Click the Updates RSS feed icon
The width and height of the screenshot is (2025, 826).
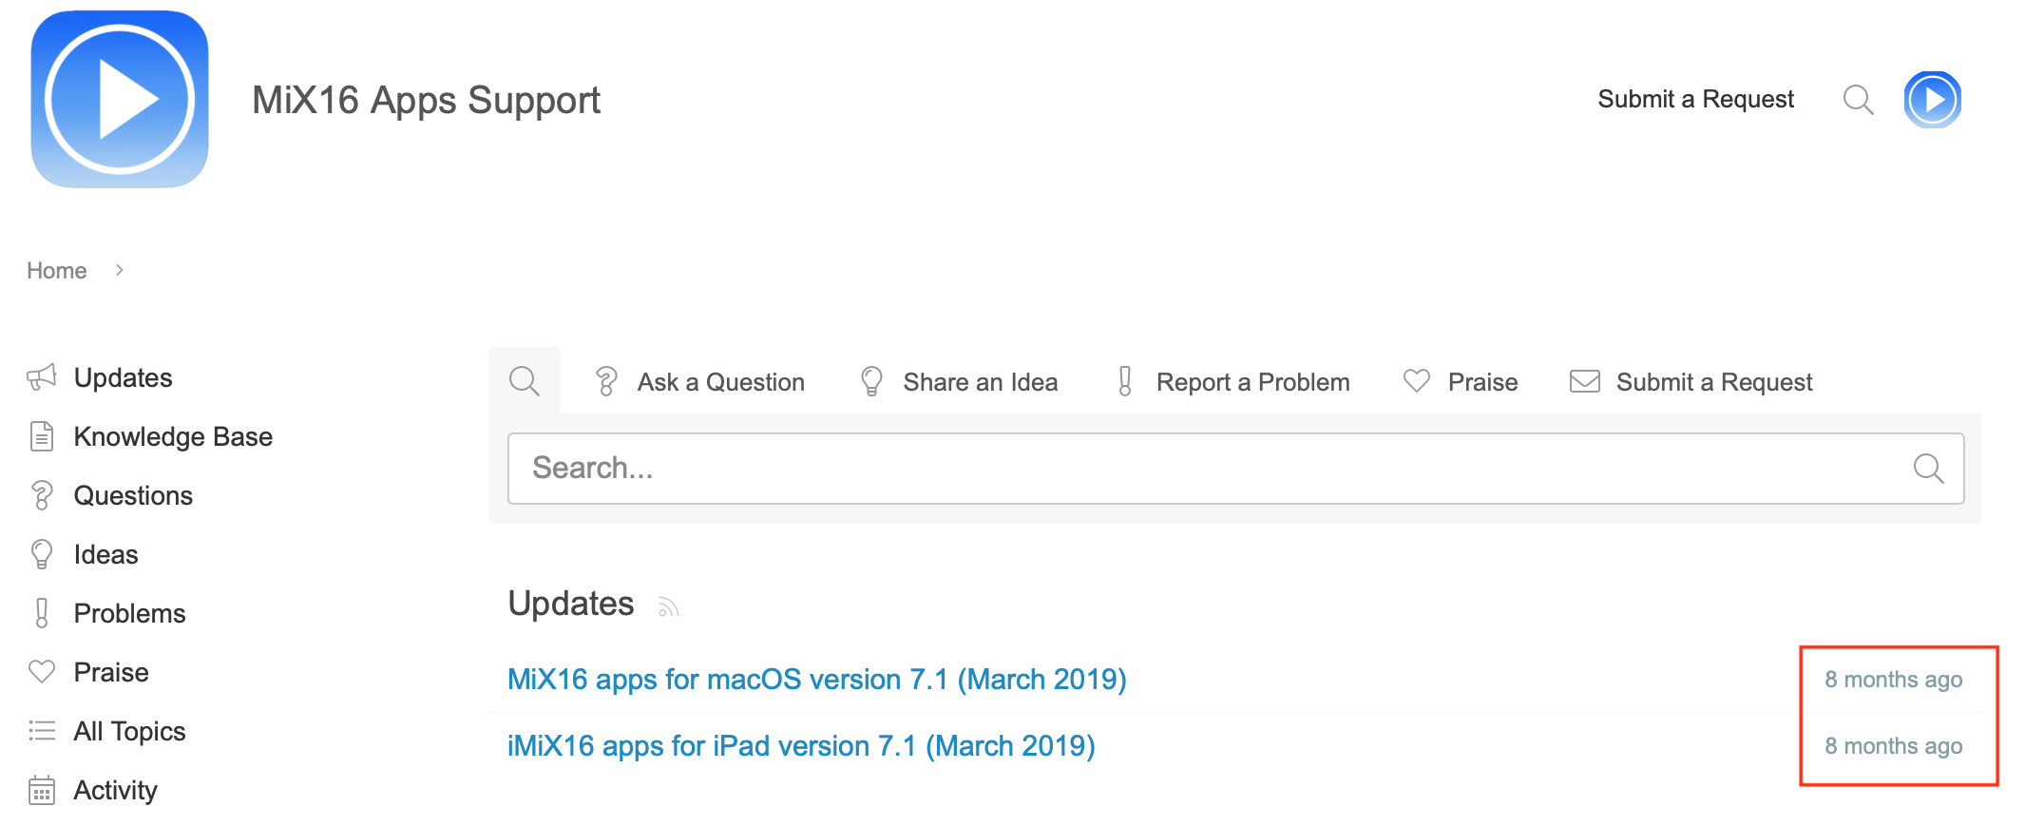669,607
